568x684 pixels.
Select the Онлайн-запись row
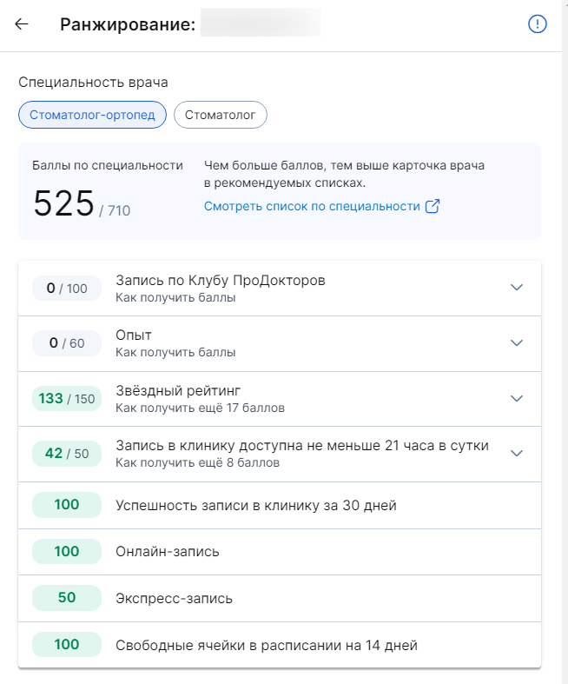[168, 552]
